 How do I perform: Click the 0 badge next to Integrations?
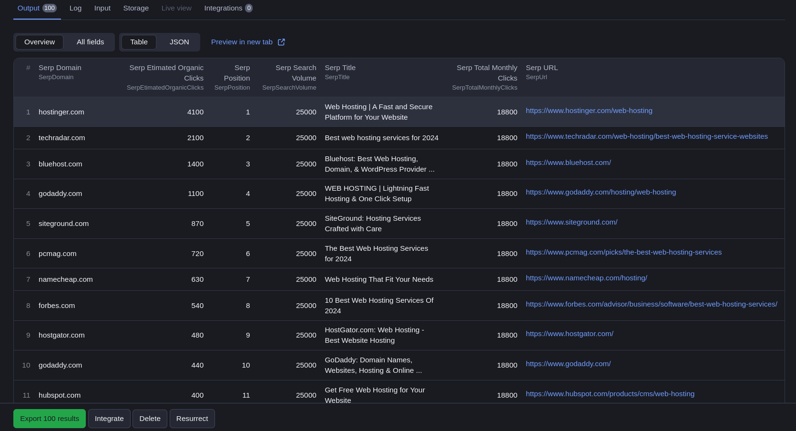click(249, 8)
